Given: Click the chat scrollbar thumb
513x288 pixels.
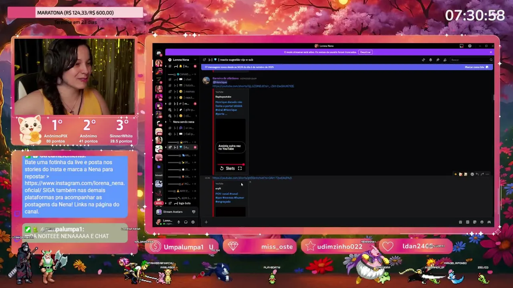Looking at the screenshot, I should pos(493,98).
